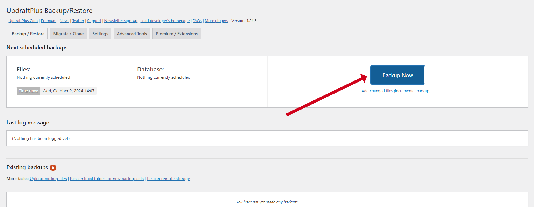The height and width of the screenshot is (207, 534).
Task: Click the Backup Now button
Action: [397, 75]
